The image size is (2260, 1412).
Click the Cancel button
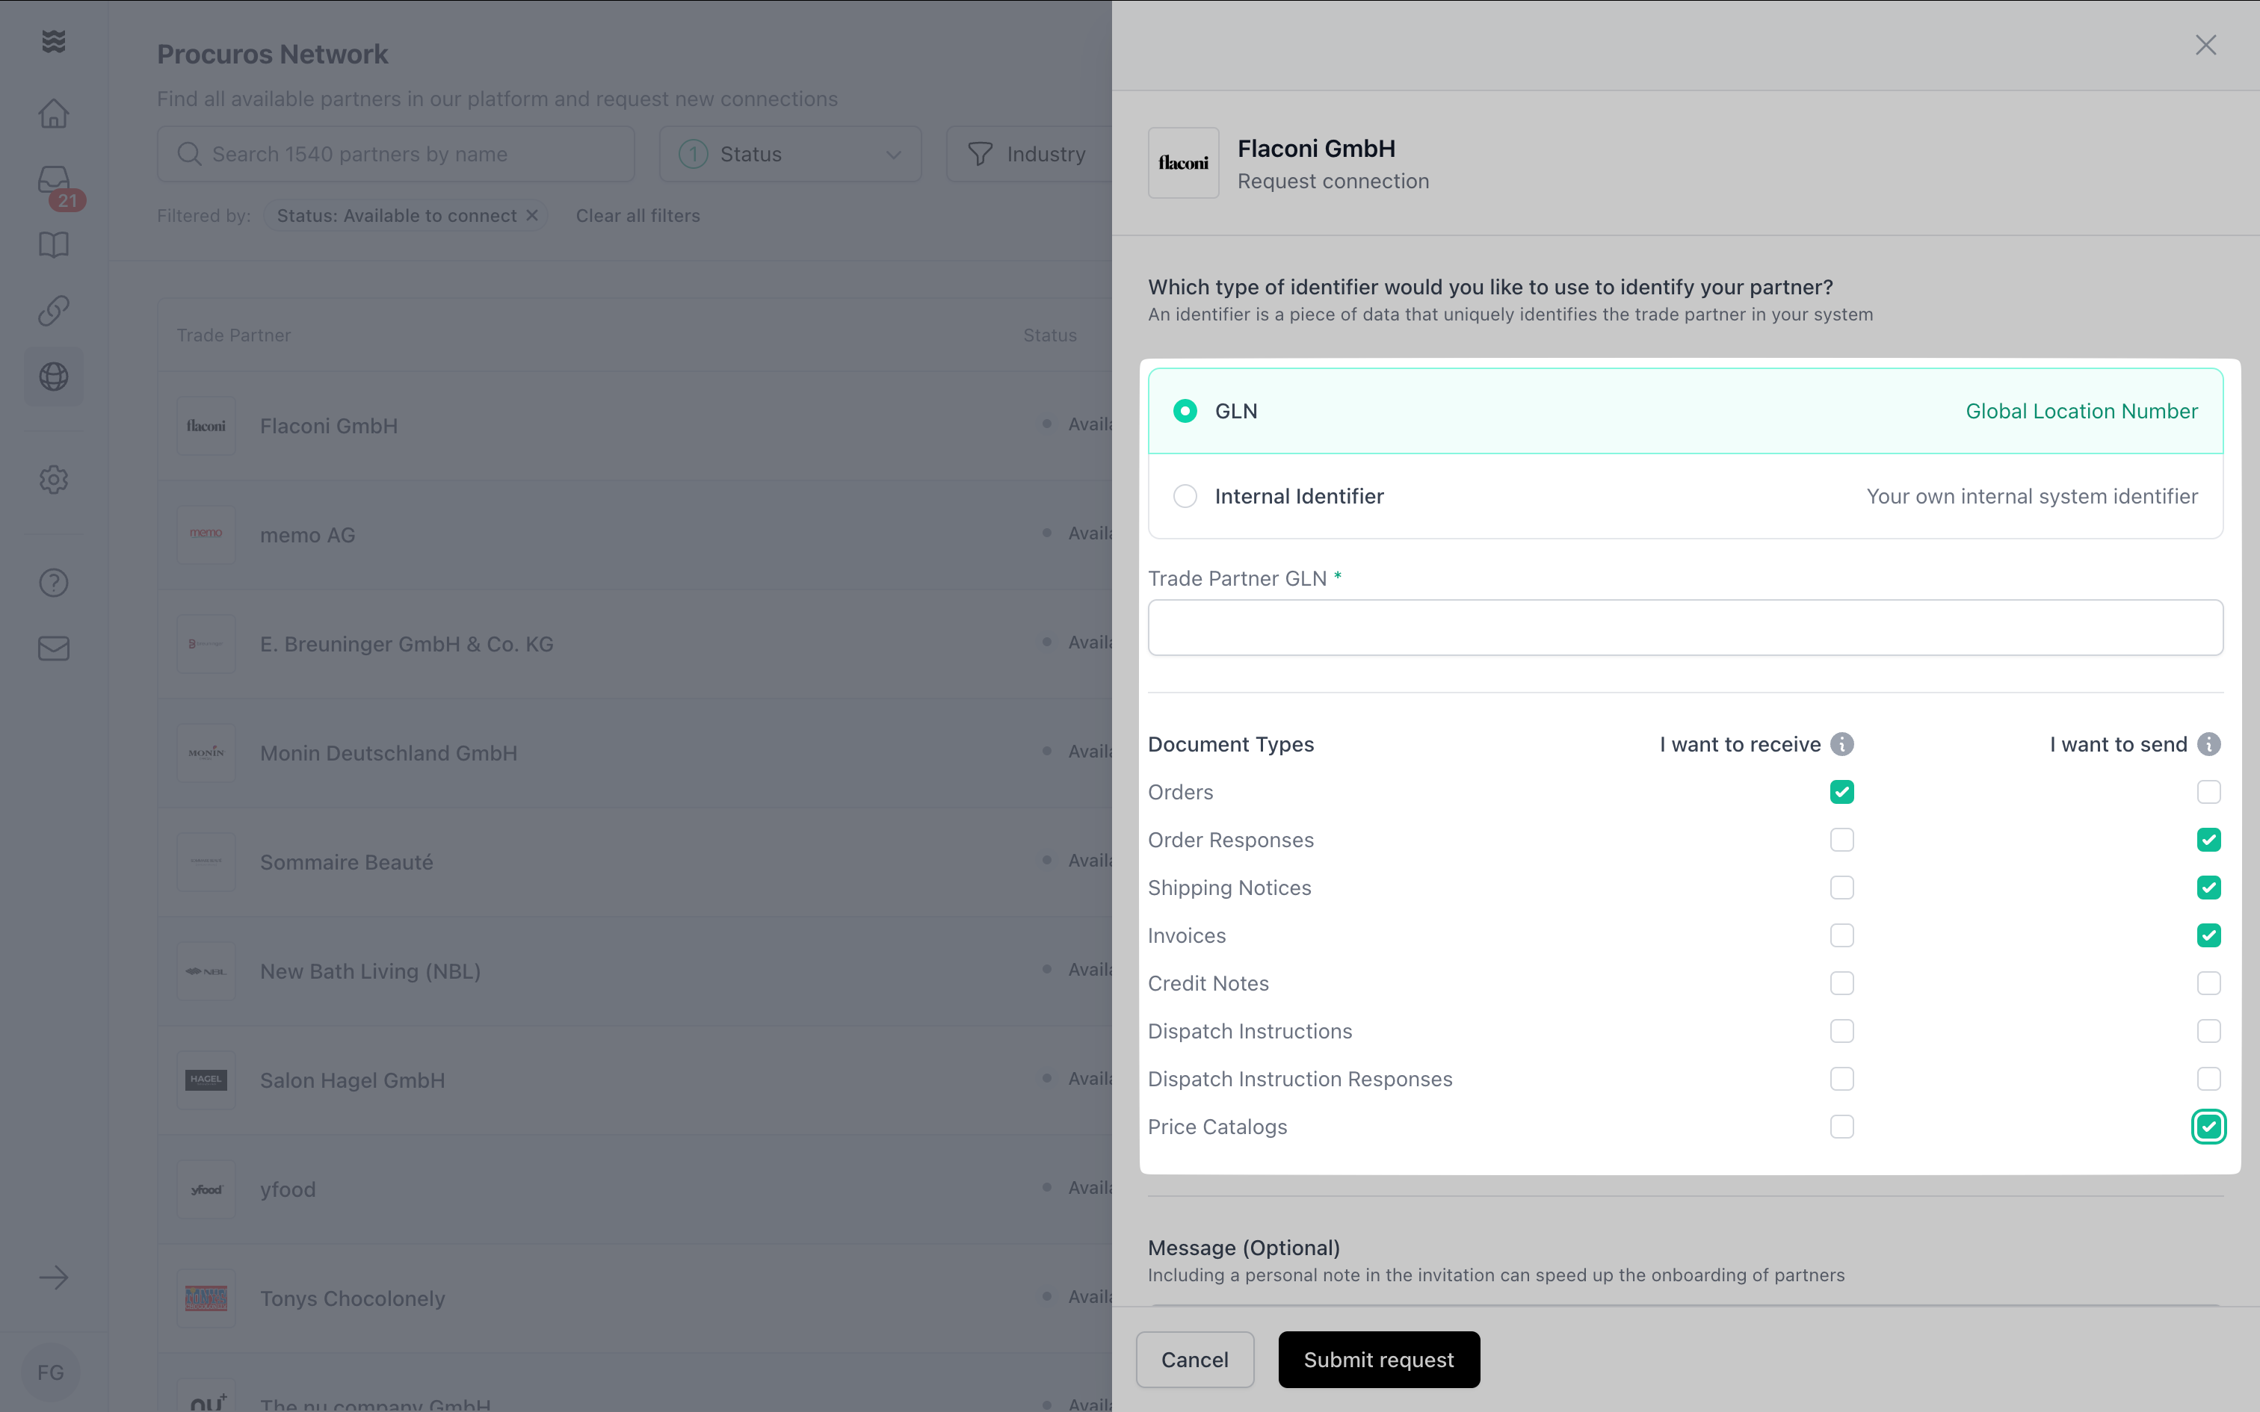[1194, 1360]
